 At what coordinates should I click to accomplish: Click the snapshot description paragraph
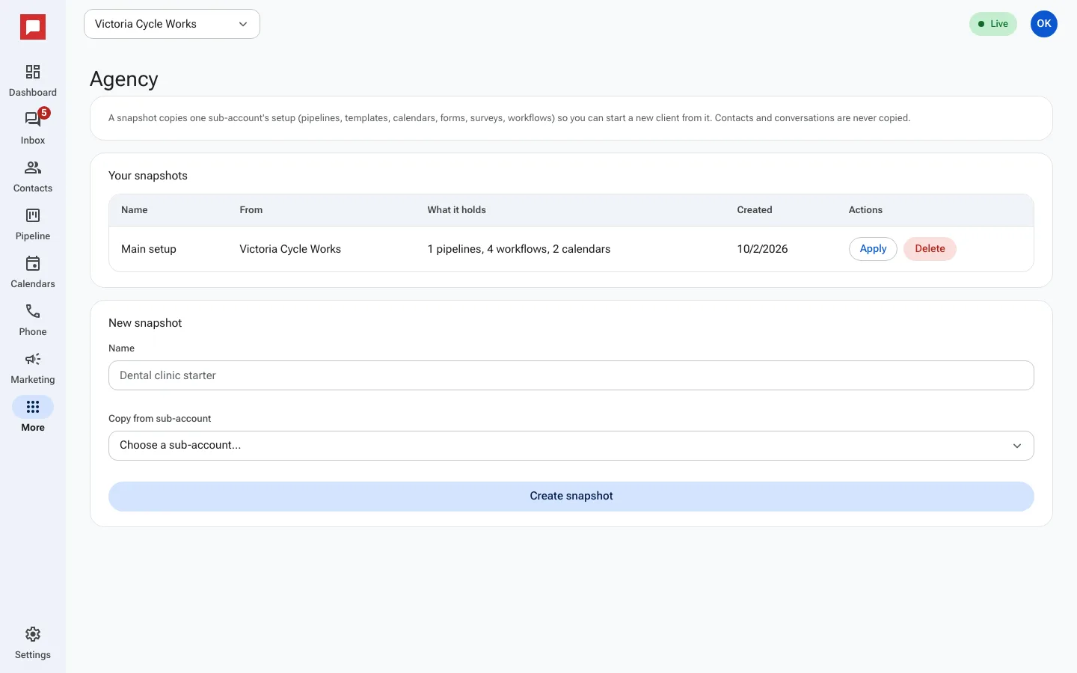[x=509, y=118]
